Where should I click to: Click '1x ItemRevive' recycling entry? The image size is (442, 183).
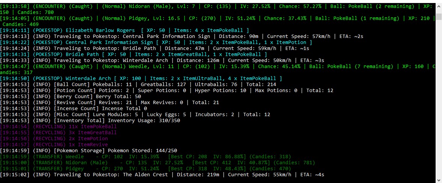(88, 144)
